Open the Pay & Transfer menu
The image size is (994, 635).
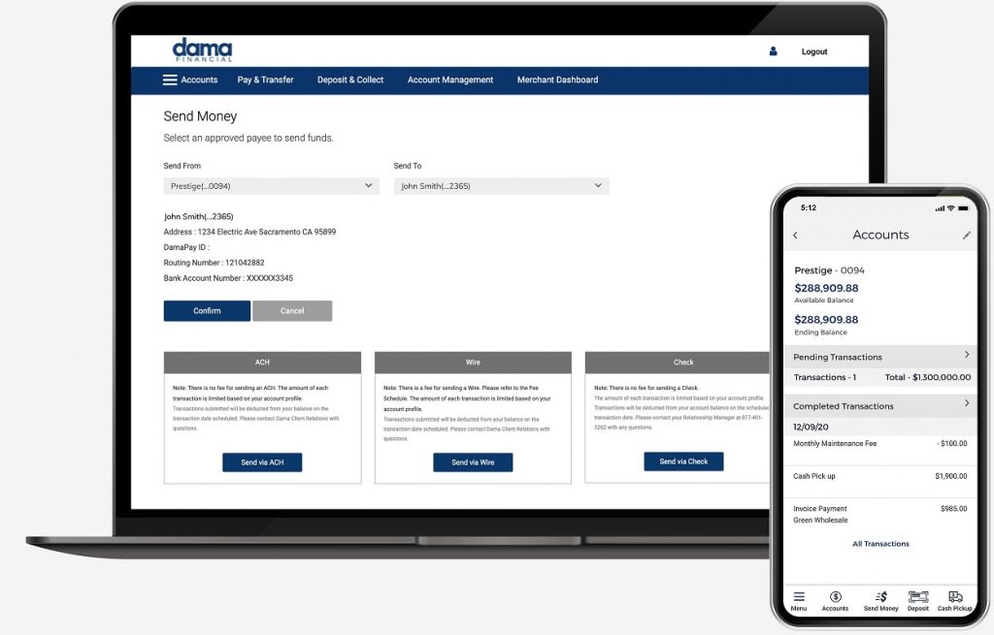click(x=265, y=80)
